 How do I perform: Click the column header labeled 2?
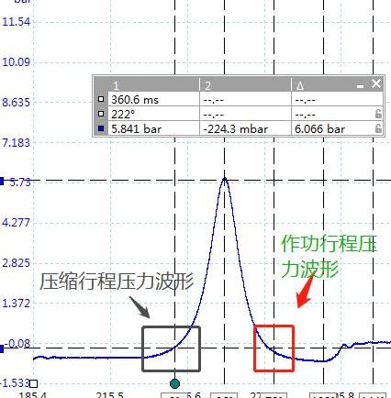208,85
